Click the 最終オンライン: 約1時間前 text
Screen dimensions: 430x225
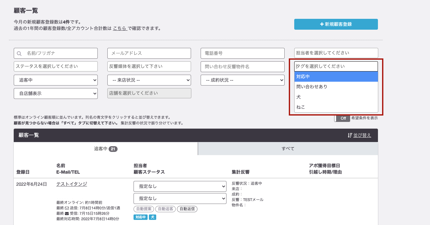coord(79,202)
